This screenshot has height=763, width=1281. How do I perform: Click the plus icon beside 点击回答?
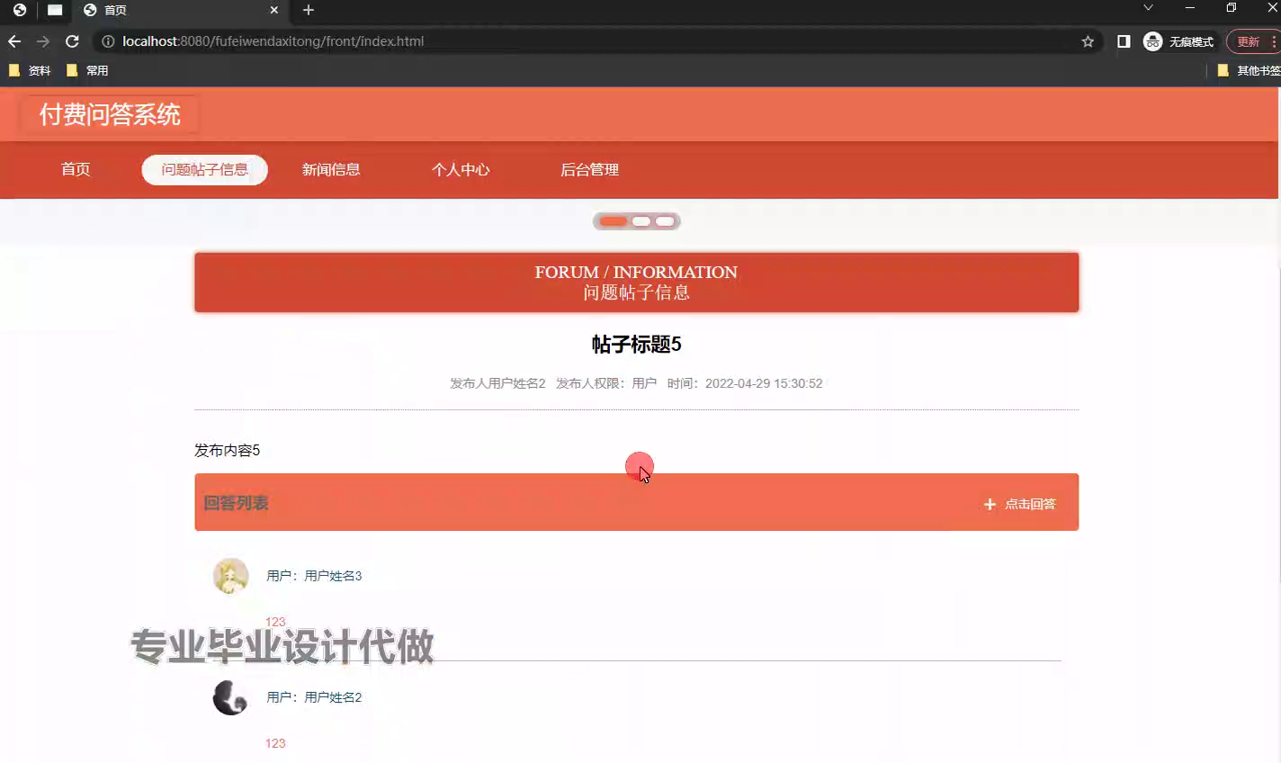(990, 504)
